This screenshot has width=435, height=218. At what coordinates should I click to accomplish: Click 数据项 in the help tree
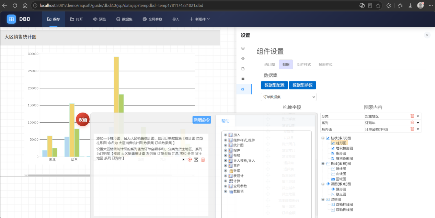click(238, 191)
